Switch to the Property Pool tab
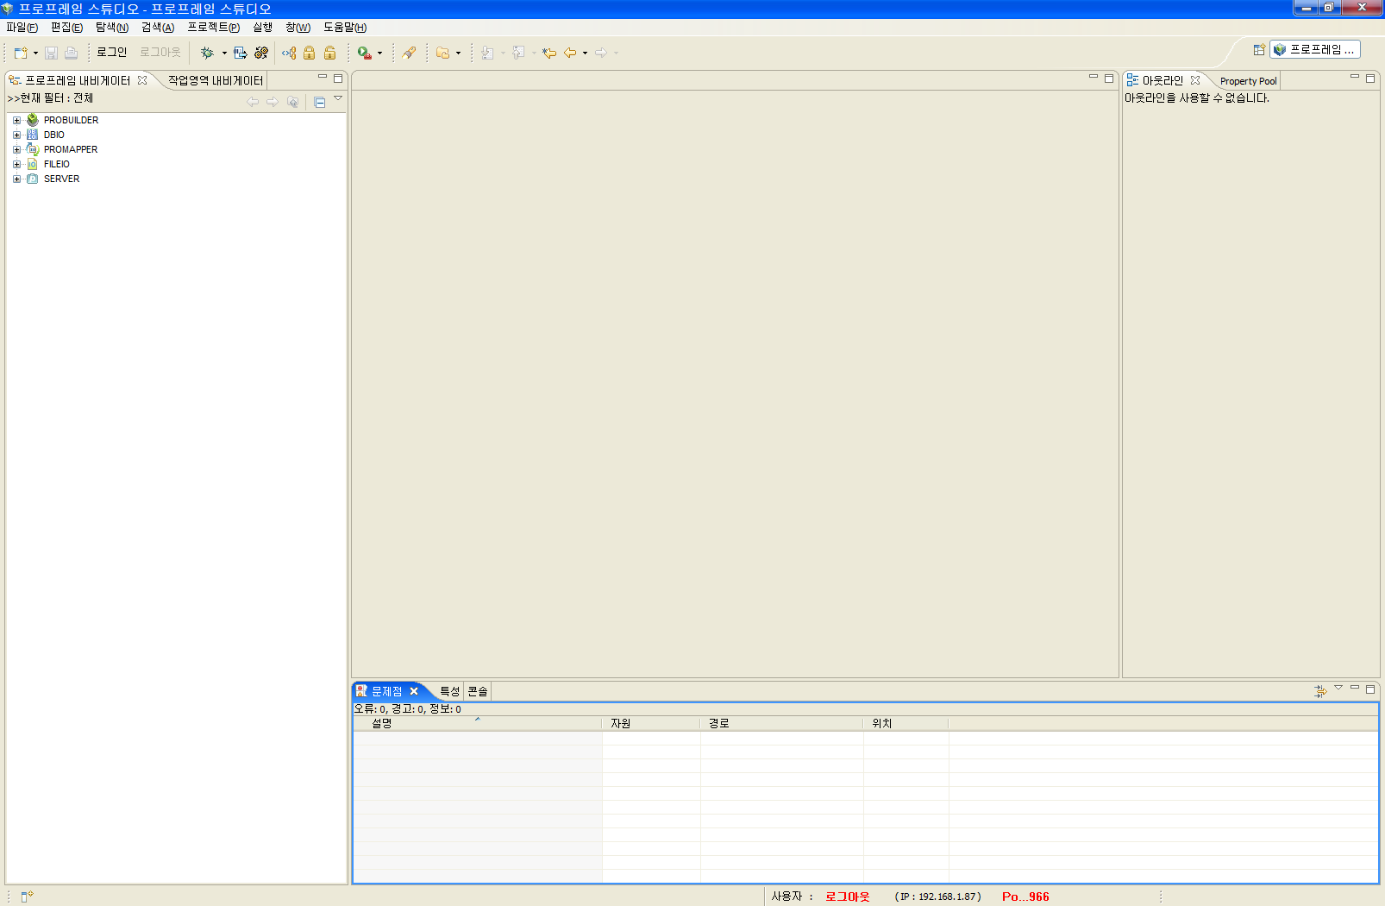This screenshot has height=906, width=1385. [1247, 80]
